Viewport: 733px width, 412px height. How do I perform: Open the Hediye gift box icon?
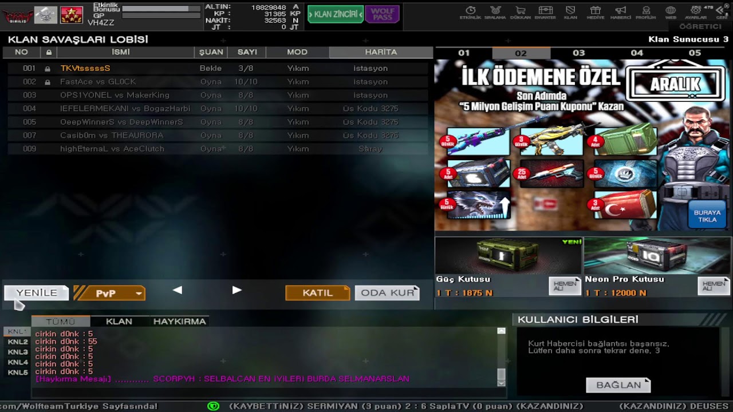point(596,11)
